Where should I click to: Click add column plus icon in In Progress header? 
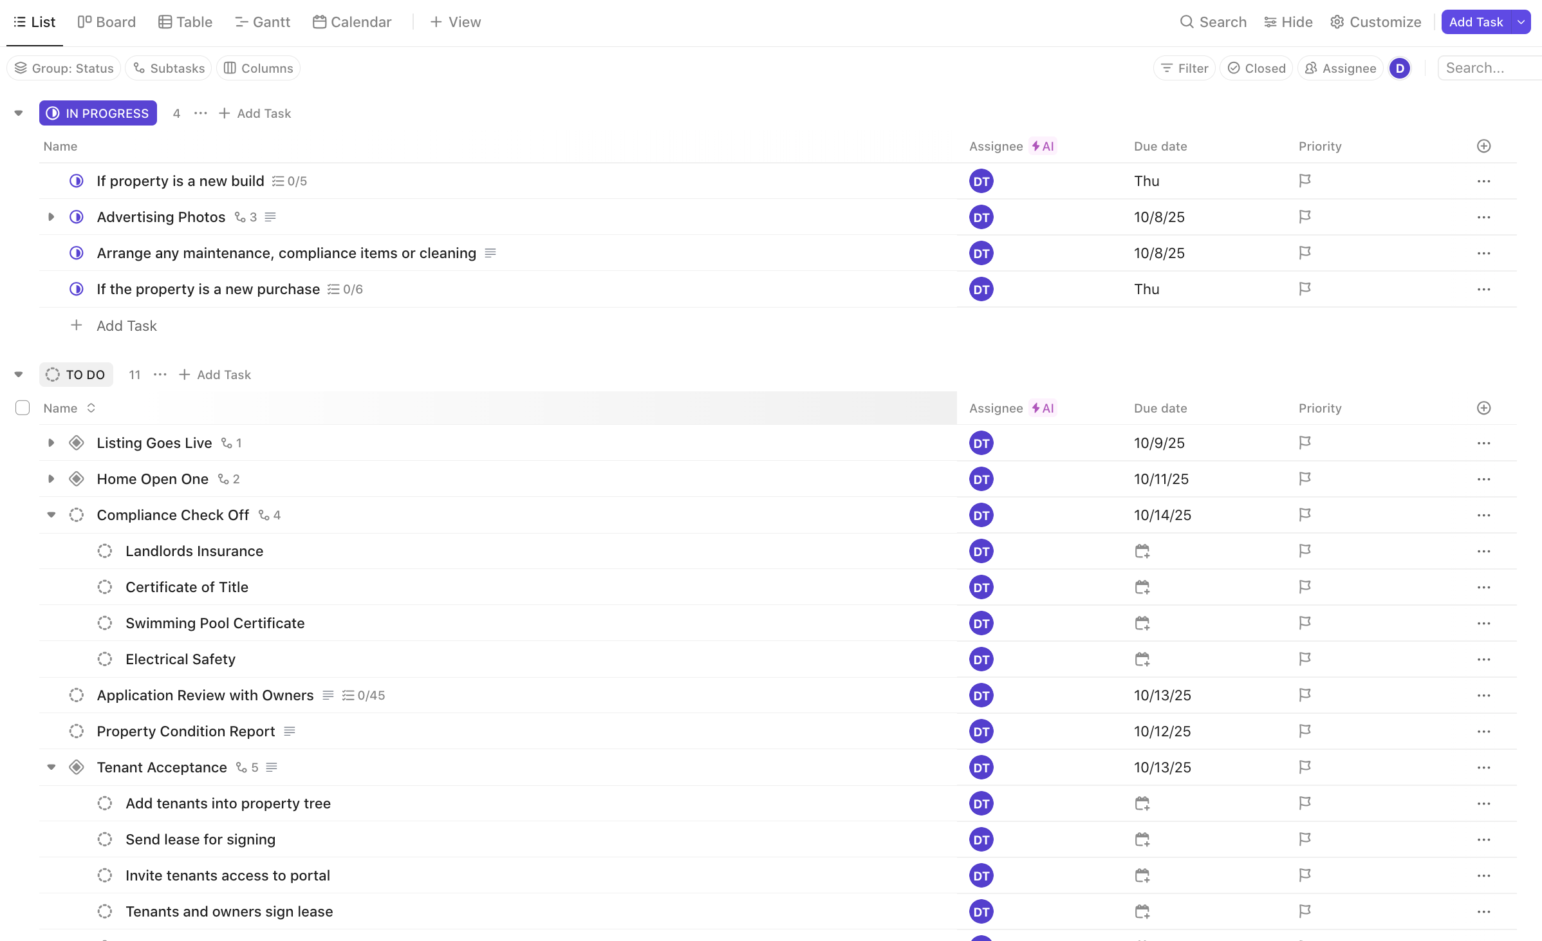click(1483, 146)
